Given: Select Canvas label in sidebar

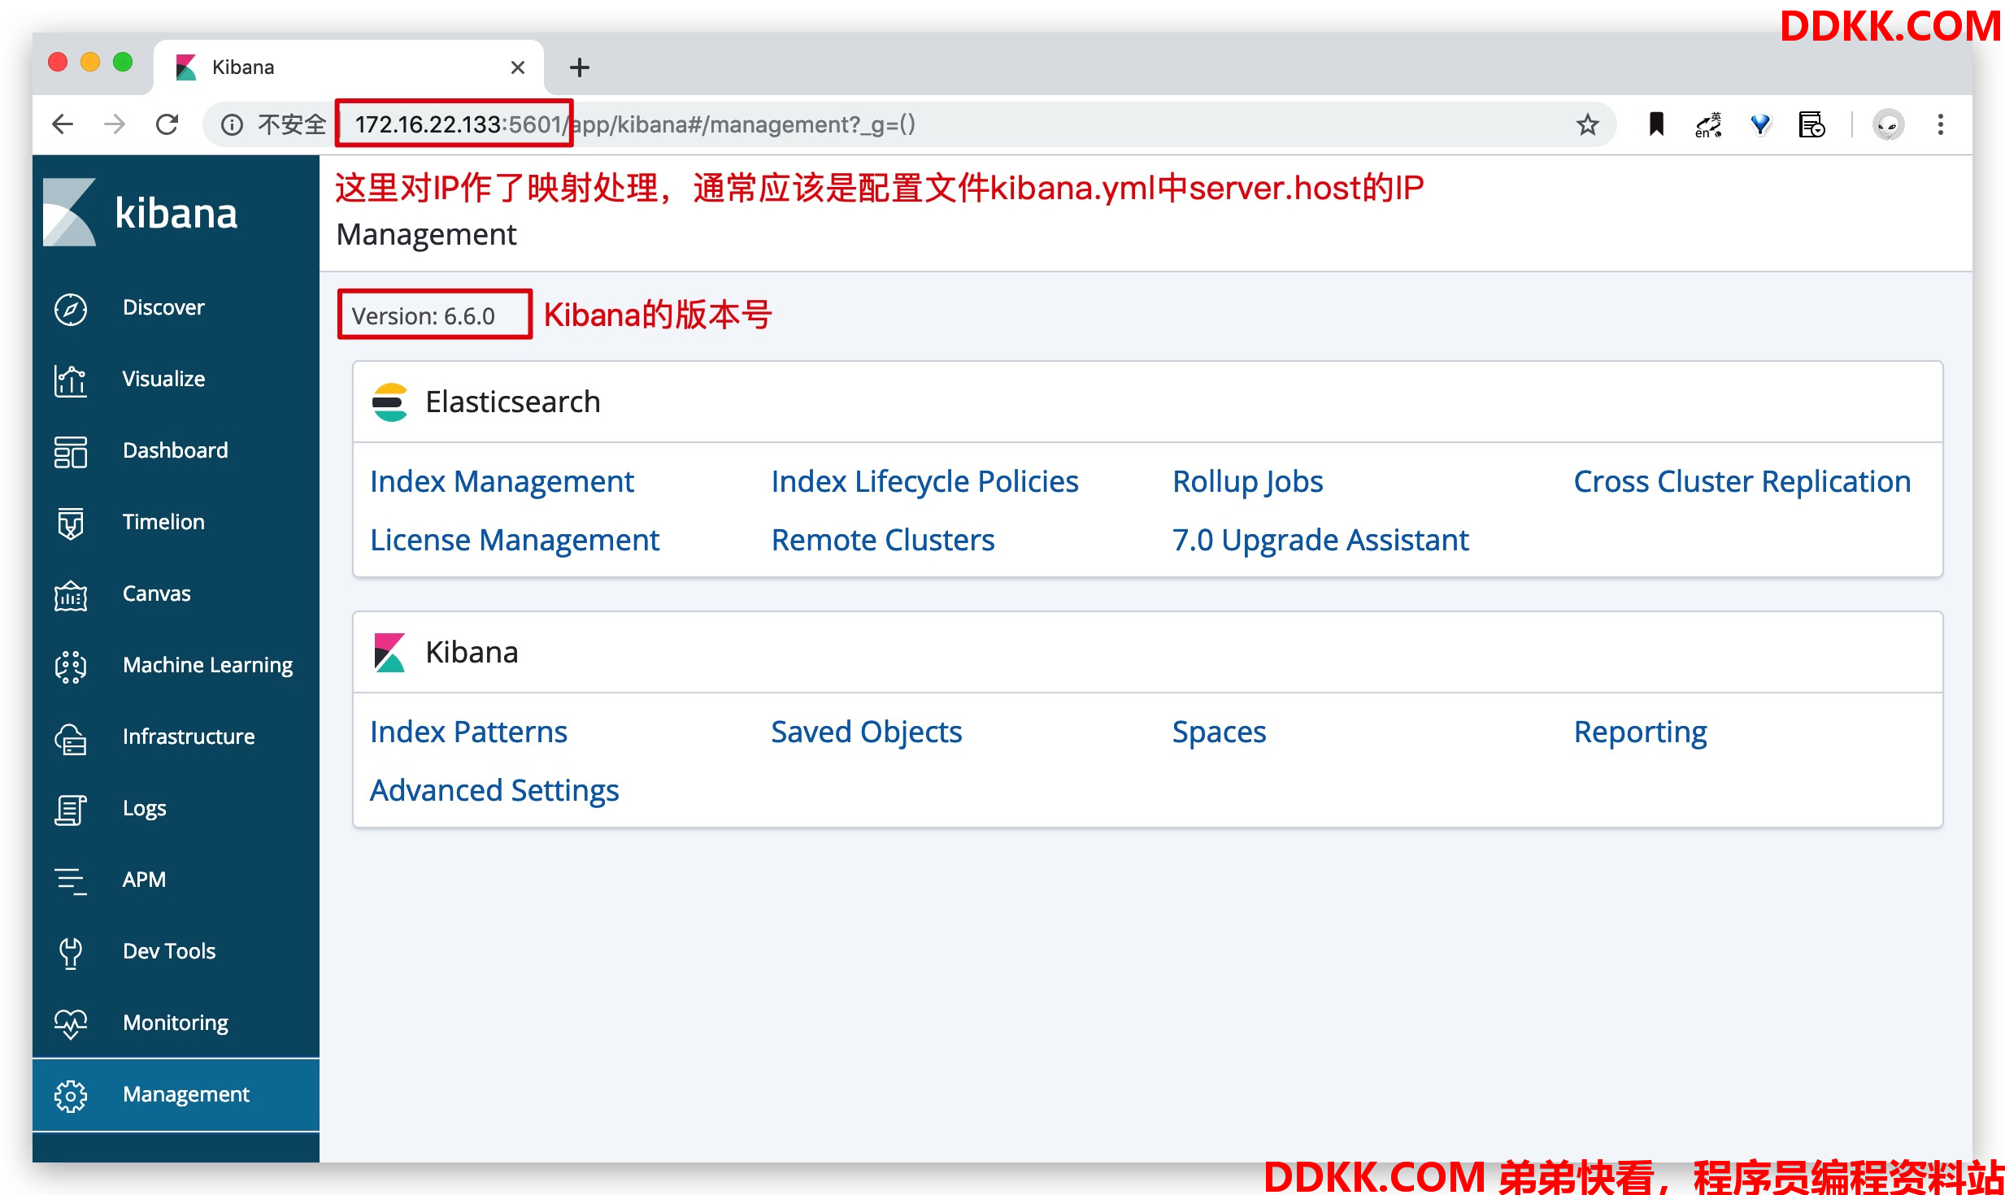Looking at the screenshot, I should (x=156, y=593).
